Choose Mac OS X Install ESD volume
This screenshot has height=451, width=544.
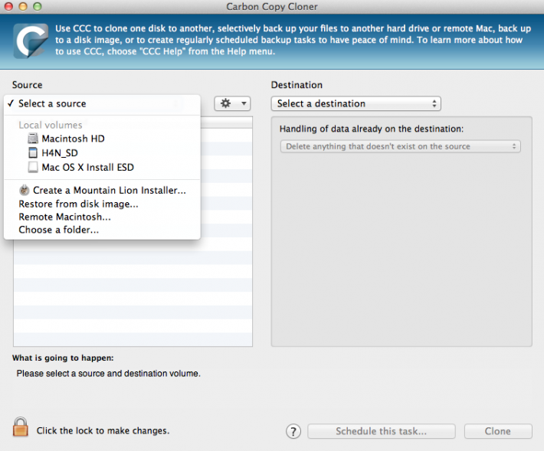click(x=102, y=168)
